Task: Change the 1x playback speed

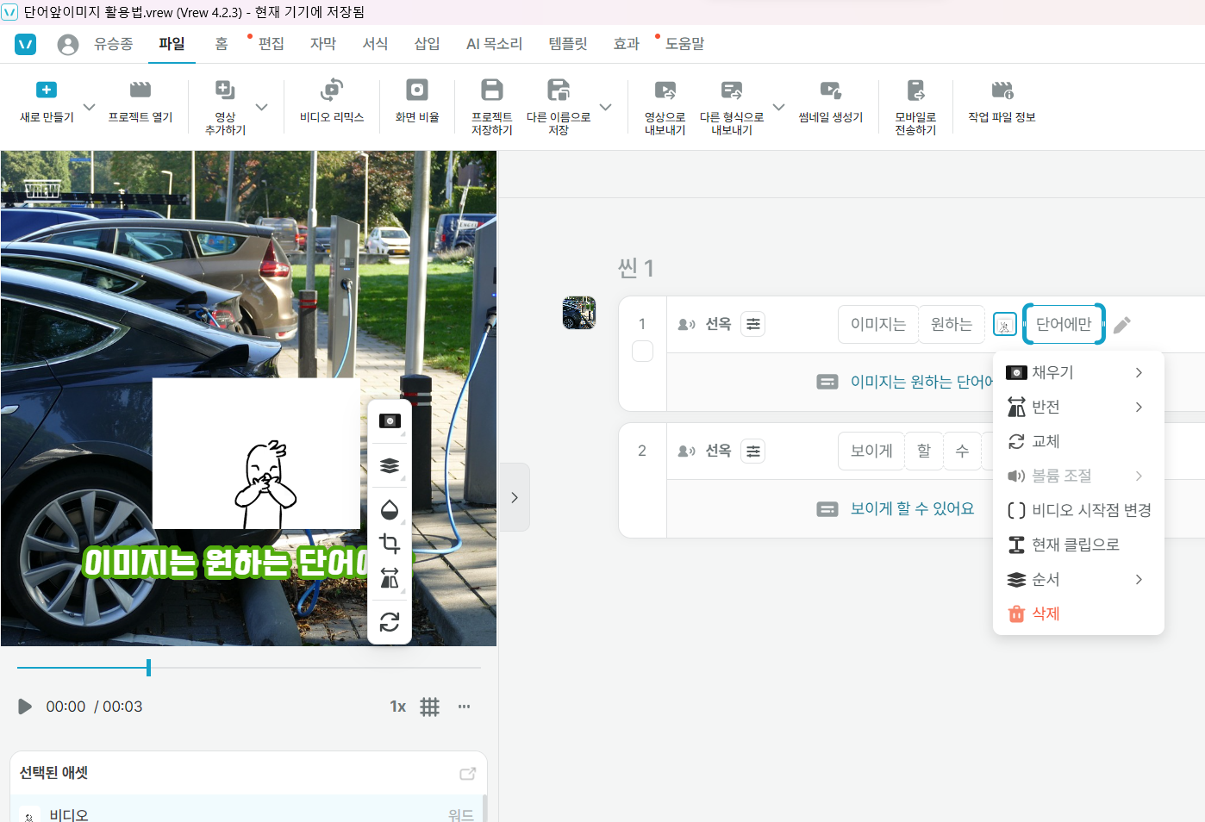Action: (398, 707)
